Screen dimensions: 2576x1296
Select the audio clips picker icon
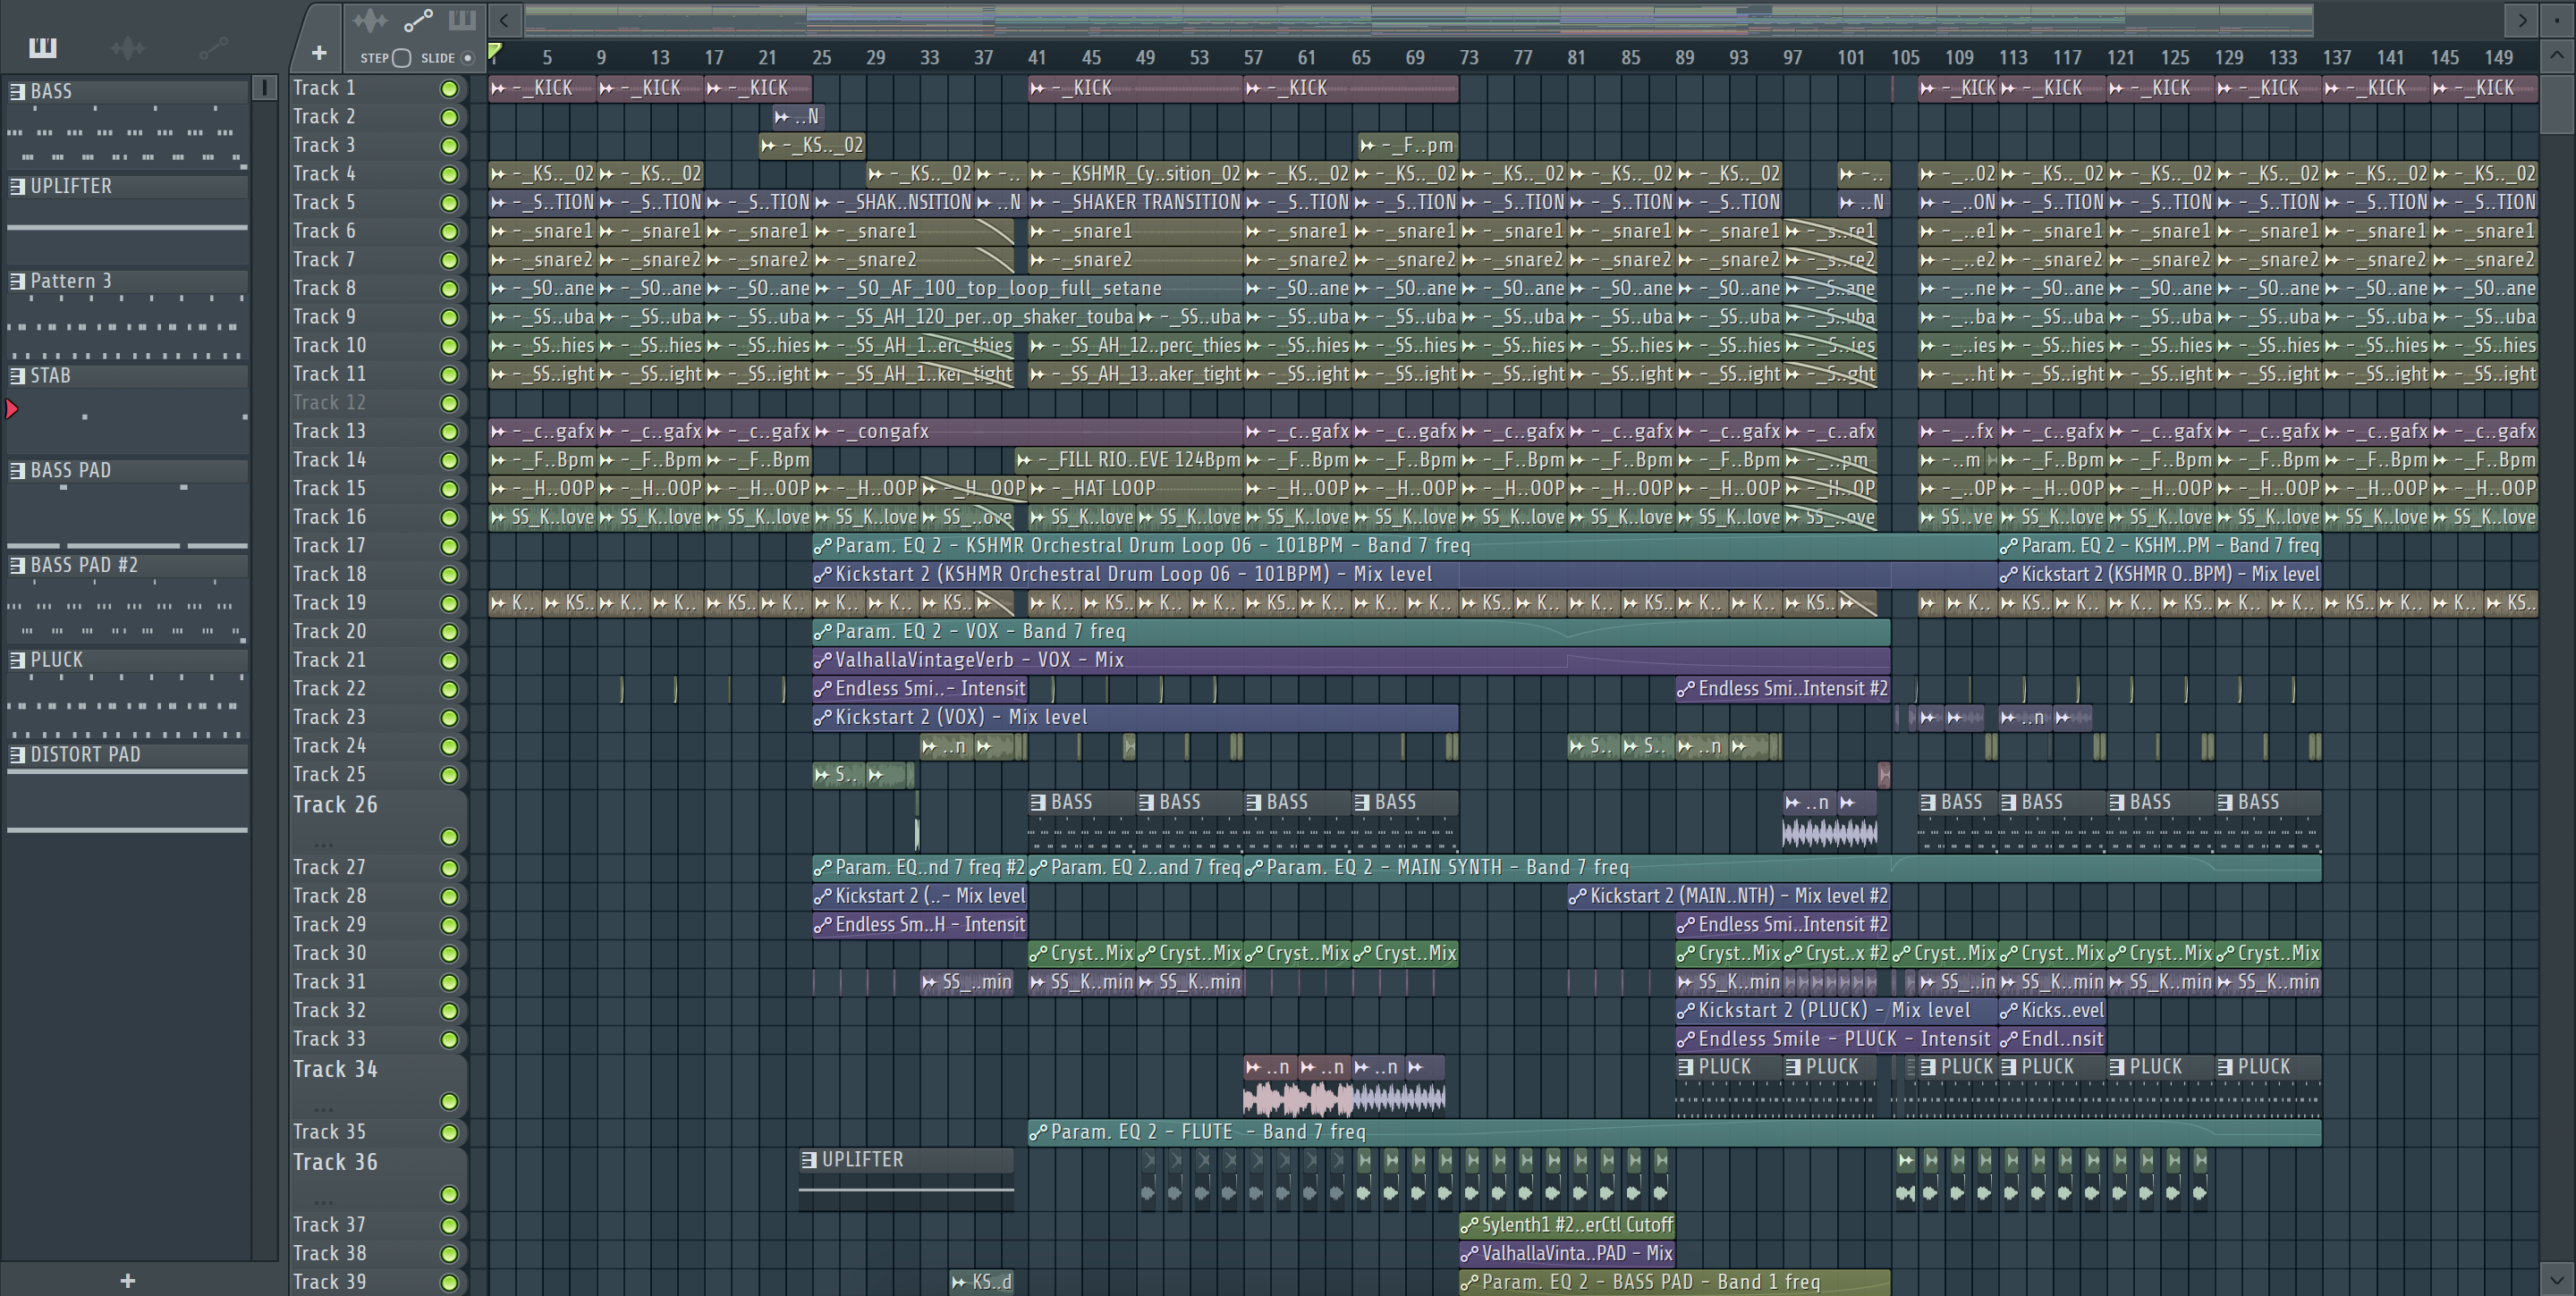[128, 47]
